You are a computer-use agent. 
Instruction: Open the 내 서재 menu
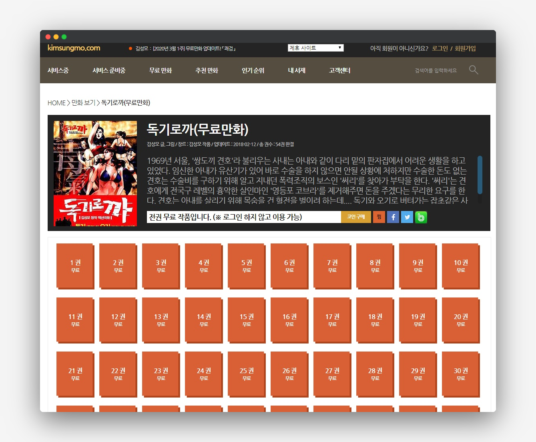(297, 70)
